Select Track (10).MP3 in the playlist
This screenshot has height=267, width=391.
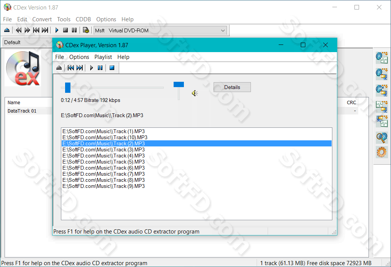tap(196, 137)
